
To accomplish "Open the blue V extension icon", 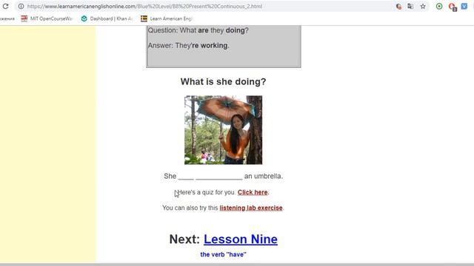I will (464, 6).
